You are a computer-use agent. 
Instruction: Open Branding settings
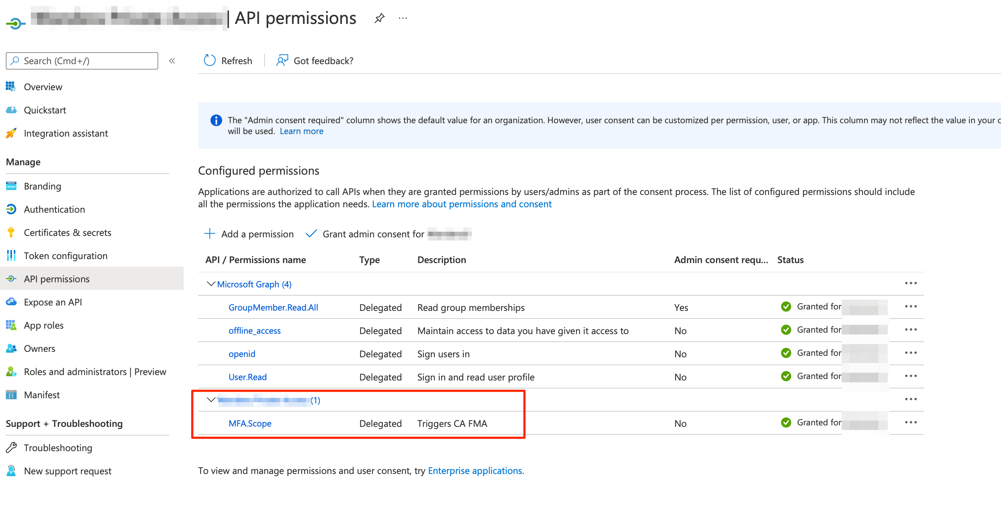42,186
